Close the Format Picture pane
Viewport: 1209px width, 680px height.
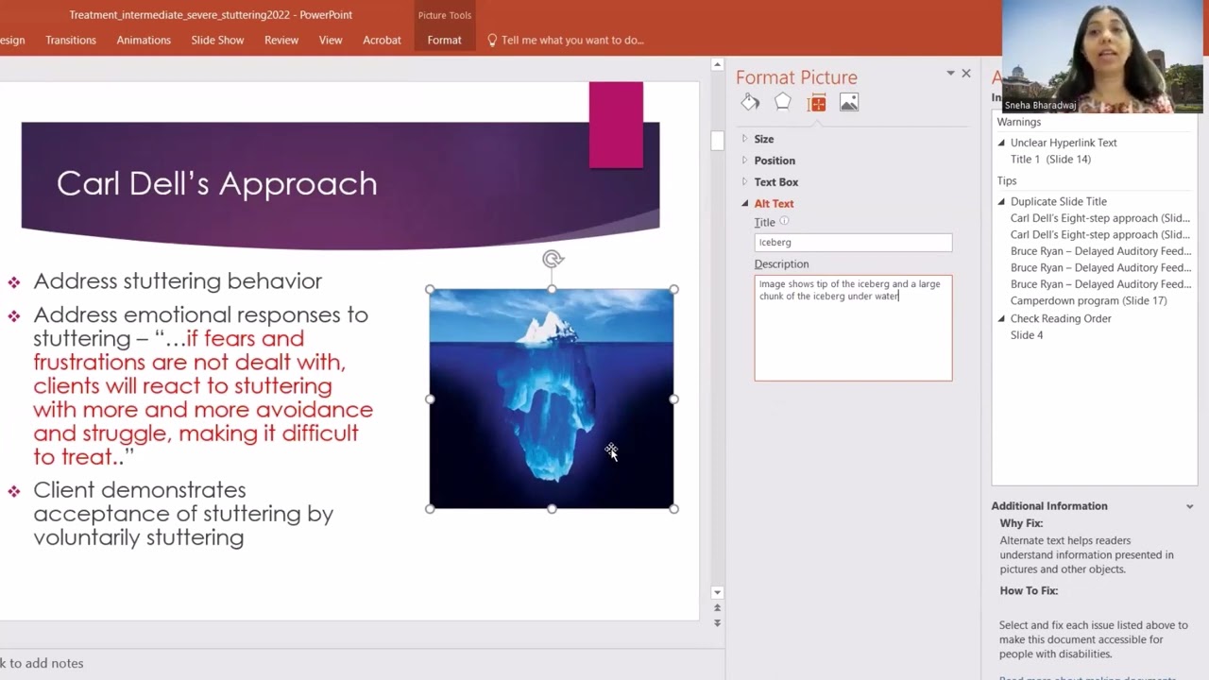966,74
